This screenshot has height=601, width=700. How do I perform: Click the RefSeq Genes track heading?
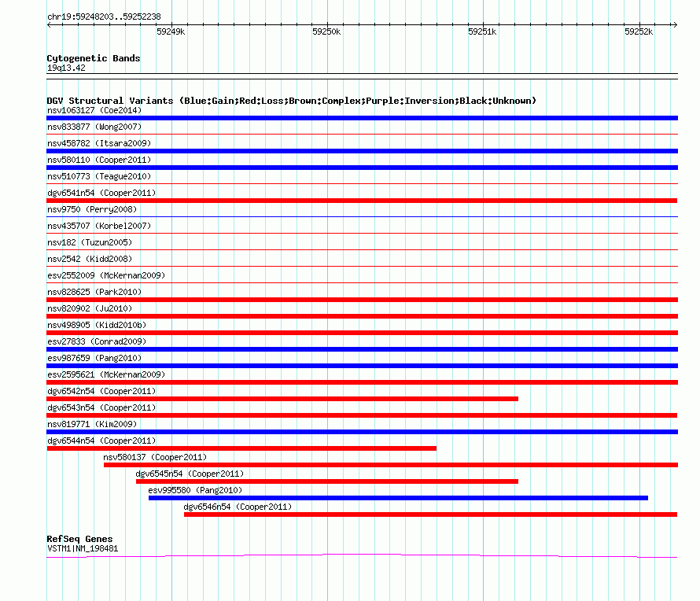[80, 539]
